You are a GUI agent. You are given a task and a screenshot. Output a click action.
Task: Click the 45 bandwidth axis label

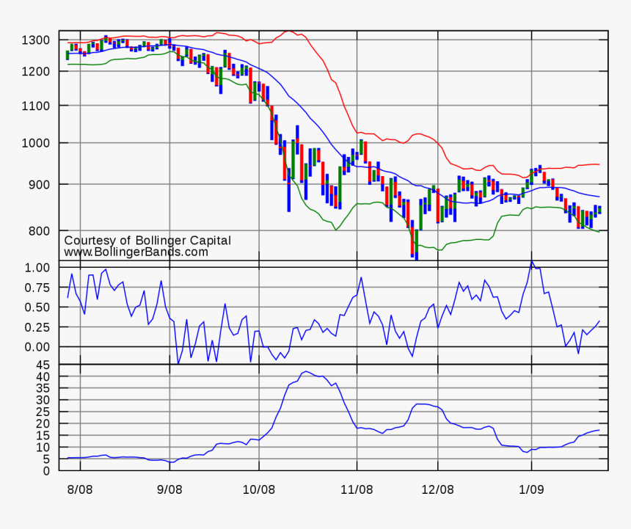[43, 365]
